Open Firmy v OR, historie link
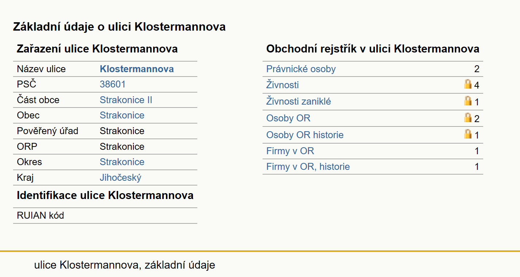This screenshot has width=520, height=277. 308,167
